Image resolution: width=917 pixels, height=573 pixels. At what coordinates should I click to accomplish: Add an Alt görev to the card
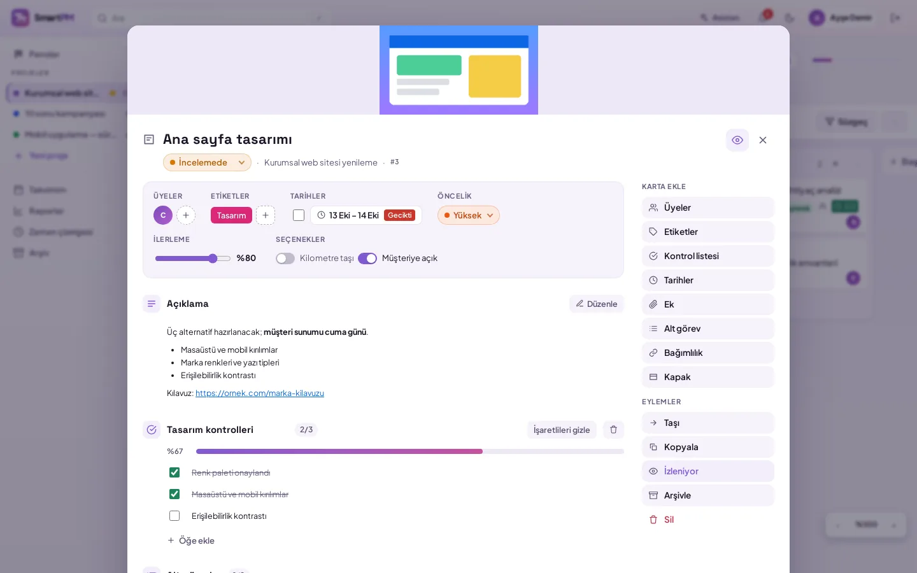(708, 329)
